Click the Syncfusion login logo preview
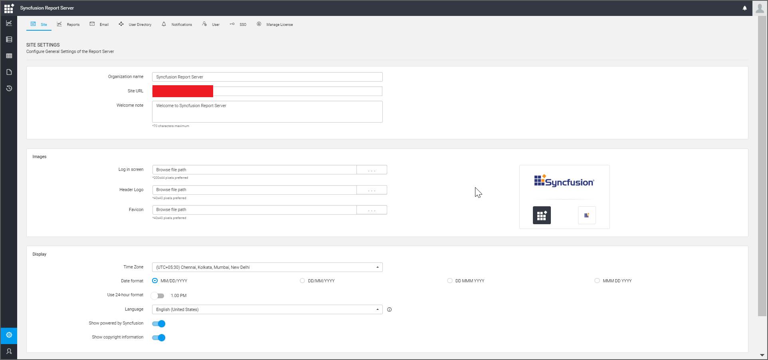The width and height of the screenshot is (768, 360). point(564,181)
